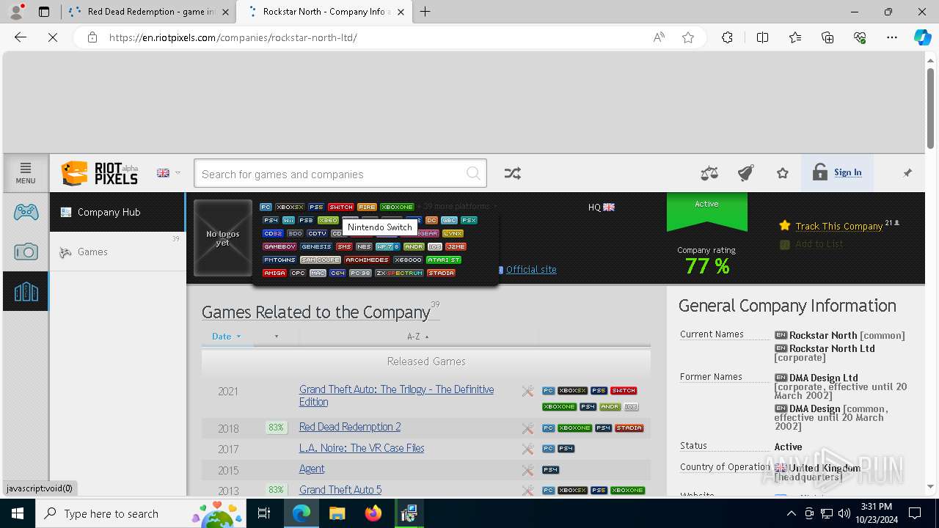939x528 pixels.
Task: Click the No logos yet placeholder
Action: 223,238
